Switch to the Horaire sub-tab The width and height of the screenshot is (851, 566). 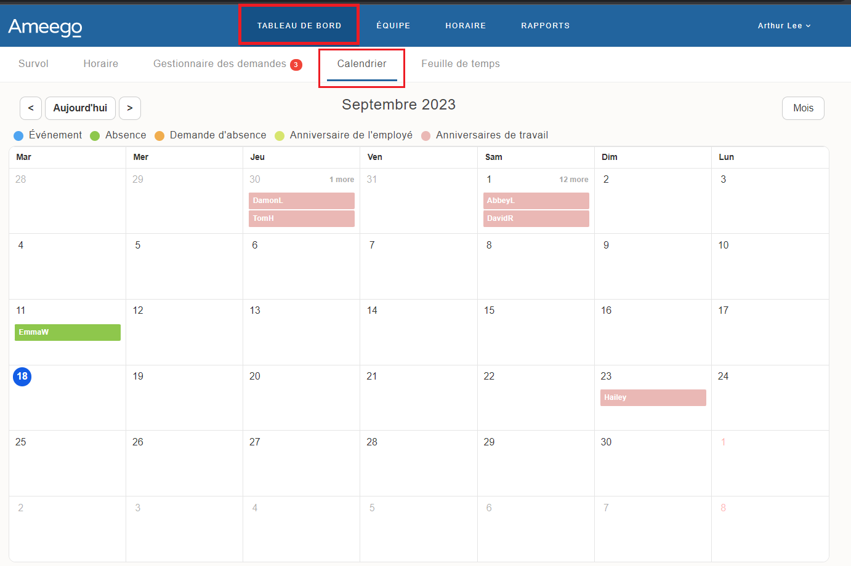pyautogui.click(x=100, y=63)
